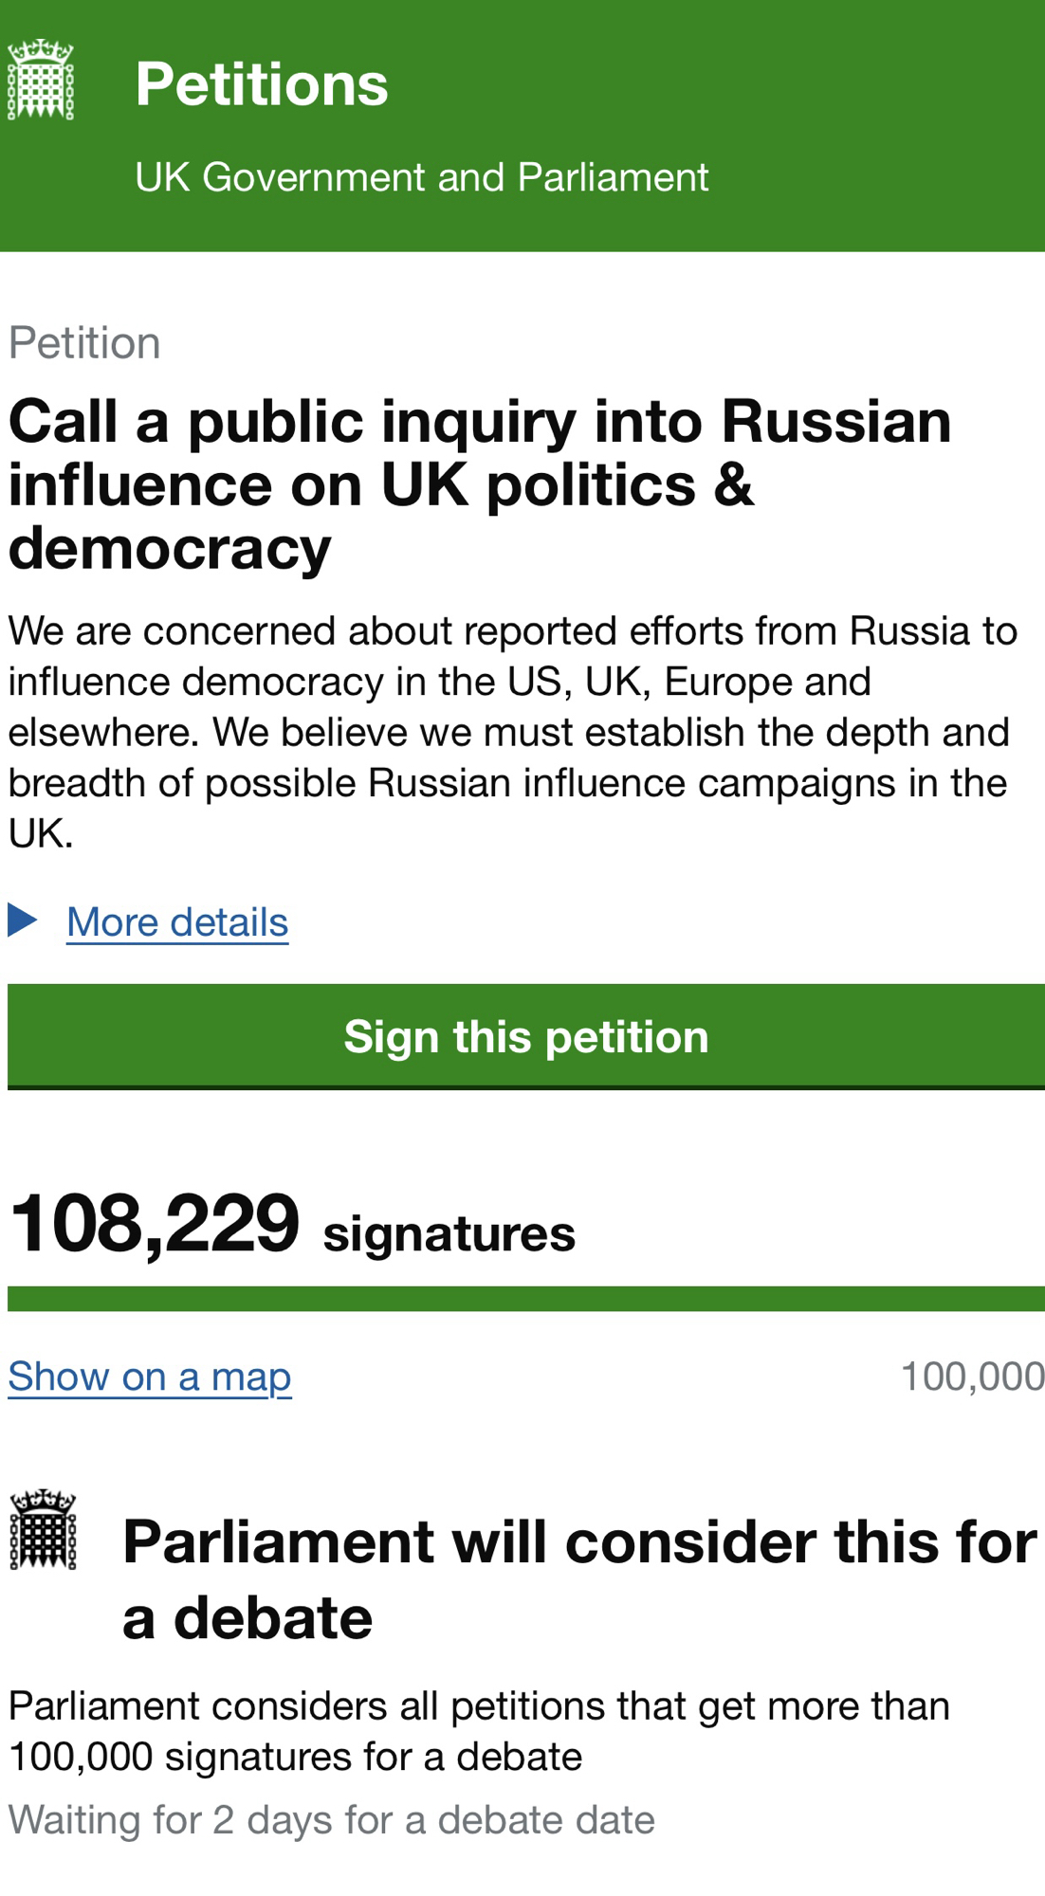Click the Parliament will consider this heading
Viewport: 1045px width, 1896px height.
(578, 1578)
